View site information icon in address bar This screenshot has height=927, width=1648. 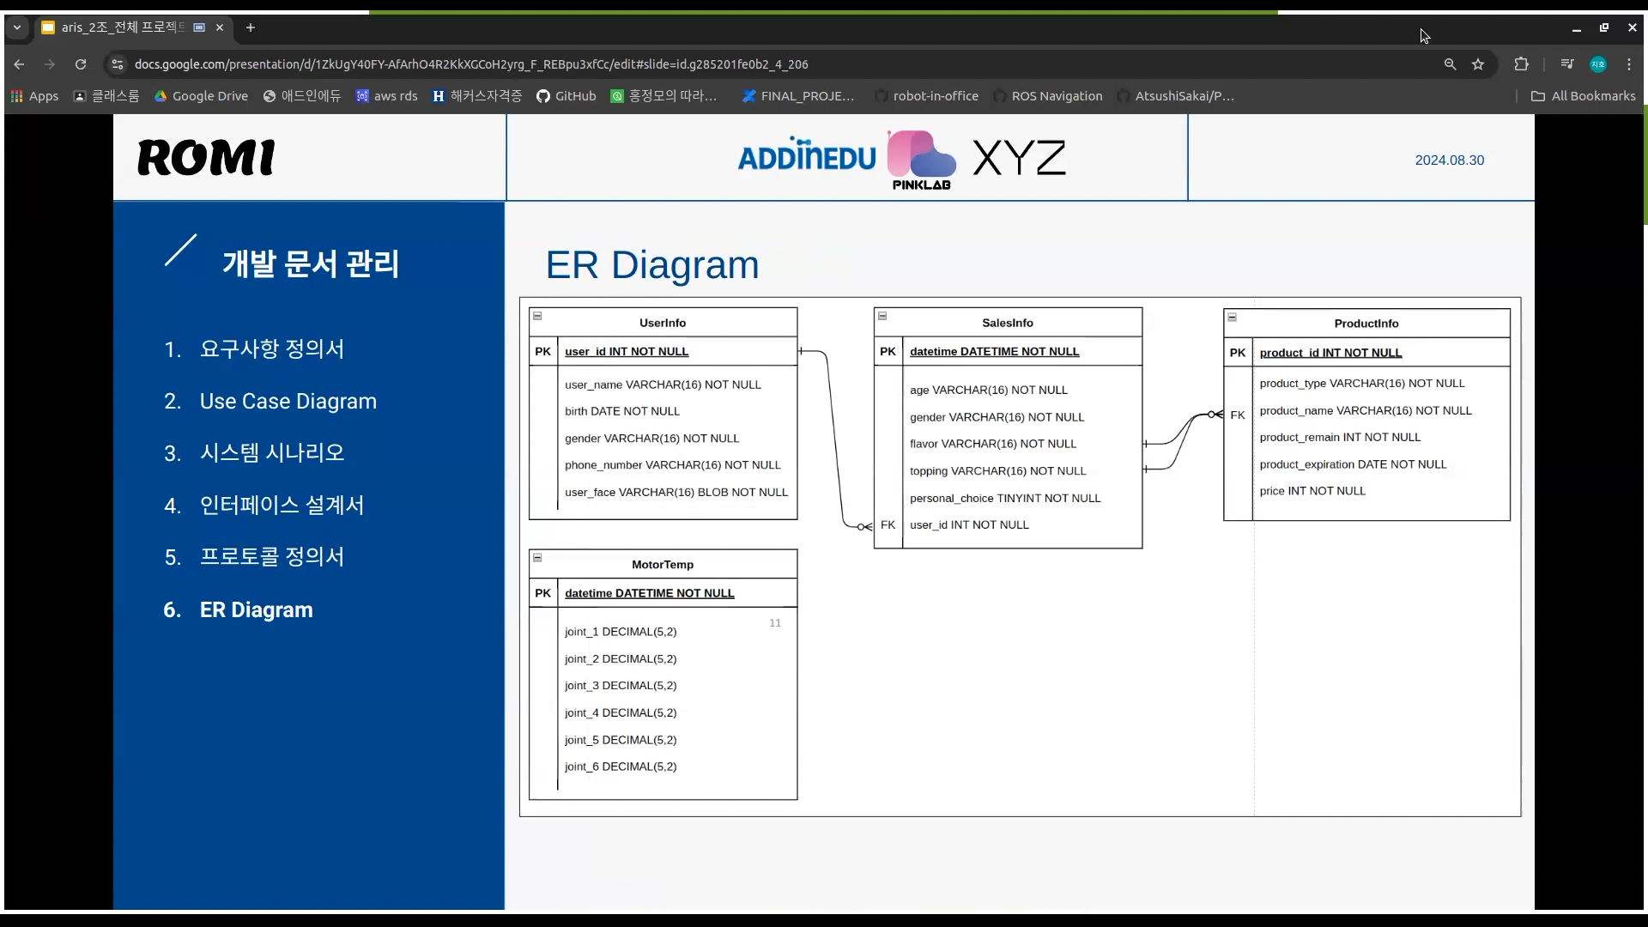118,64
